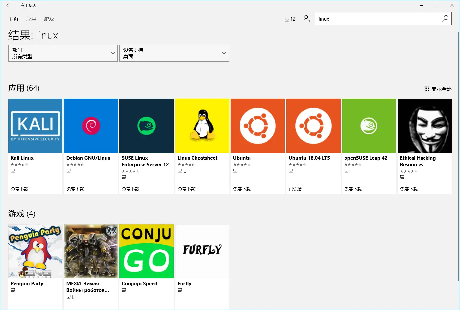460x310 pixels.
Task: Open the Linux Cheatsheet penguin icon
Action: (202, 126)
